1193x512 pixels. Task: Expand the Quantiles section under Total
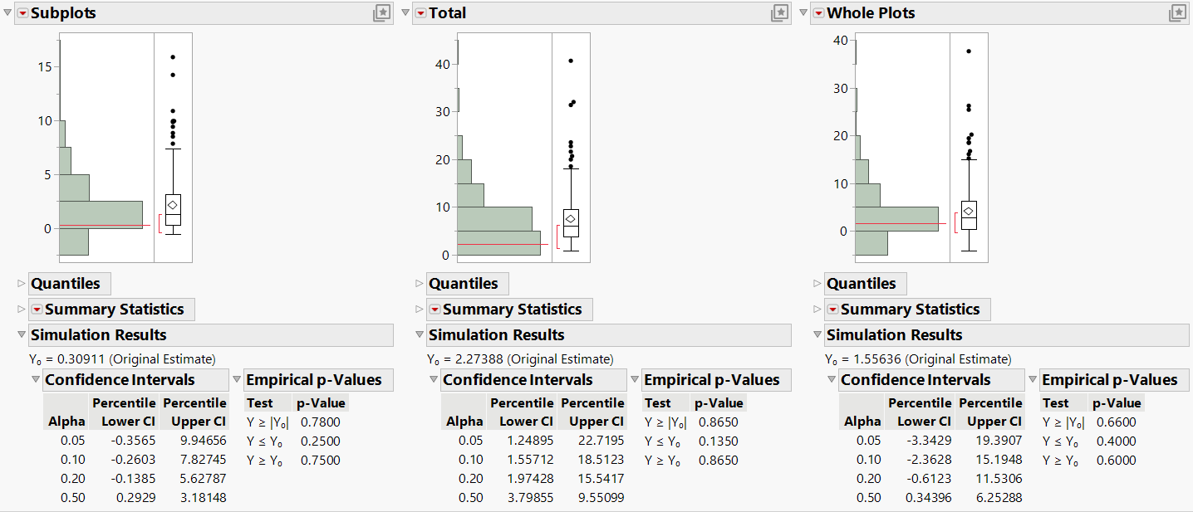click(418, 283)
